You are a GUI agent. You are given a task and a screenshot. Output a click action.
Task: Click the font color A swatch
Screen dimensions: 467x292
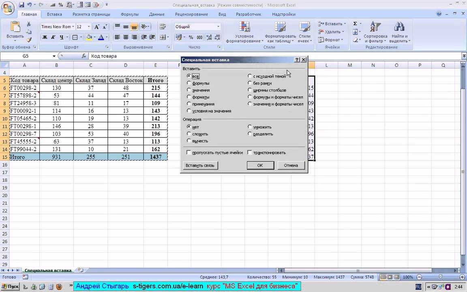point(101,37)
